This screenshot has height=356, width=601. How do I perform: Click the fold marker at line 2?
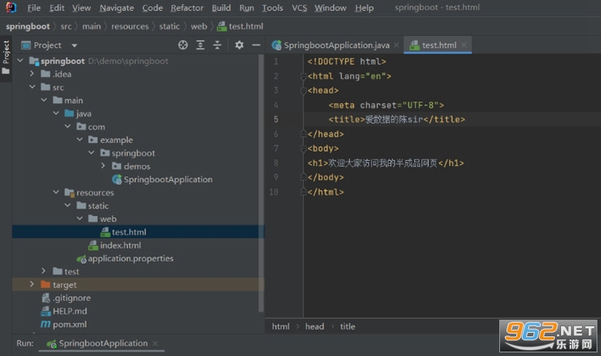[303, 76]
